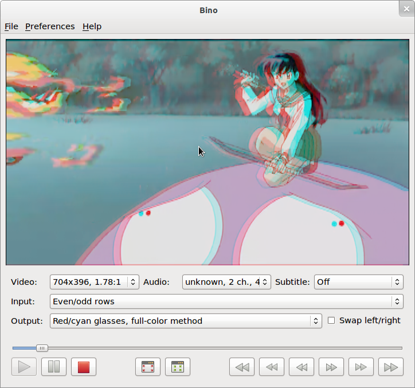Viewport: 415px width, 388px height.
Task: Center the window using the green arrows icon
Action: click(178, 367)
